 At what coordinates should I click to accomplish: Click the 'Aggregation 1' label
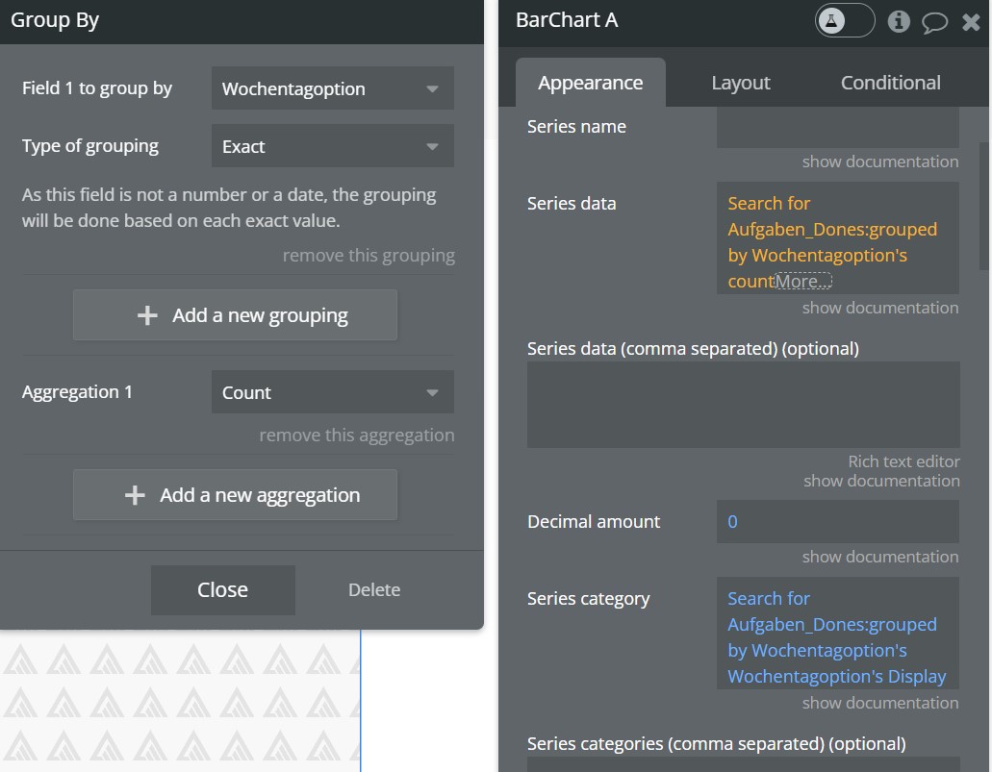77,392
